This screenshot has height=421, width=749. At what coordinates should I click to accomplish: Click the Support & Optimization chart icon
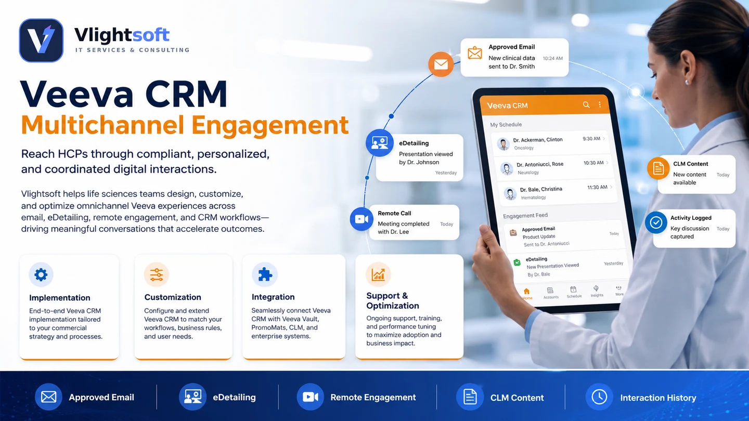pos(378,274)
